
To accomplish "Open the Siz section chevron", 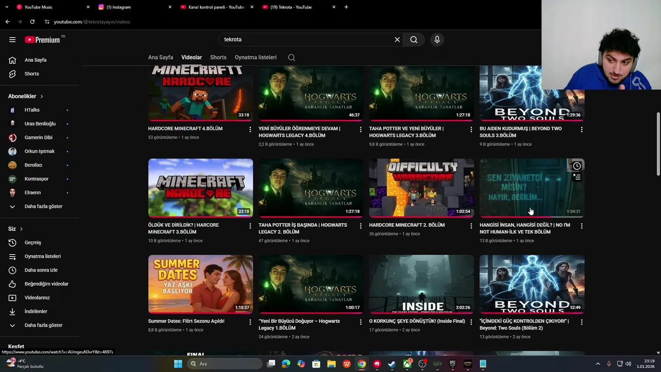I will [x=21, y=229].
